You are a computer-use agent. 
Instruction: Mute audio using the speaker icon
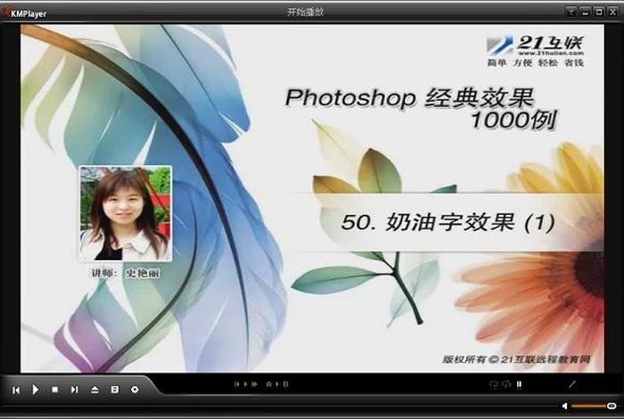click(564, 406)
